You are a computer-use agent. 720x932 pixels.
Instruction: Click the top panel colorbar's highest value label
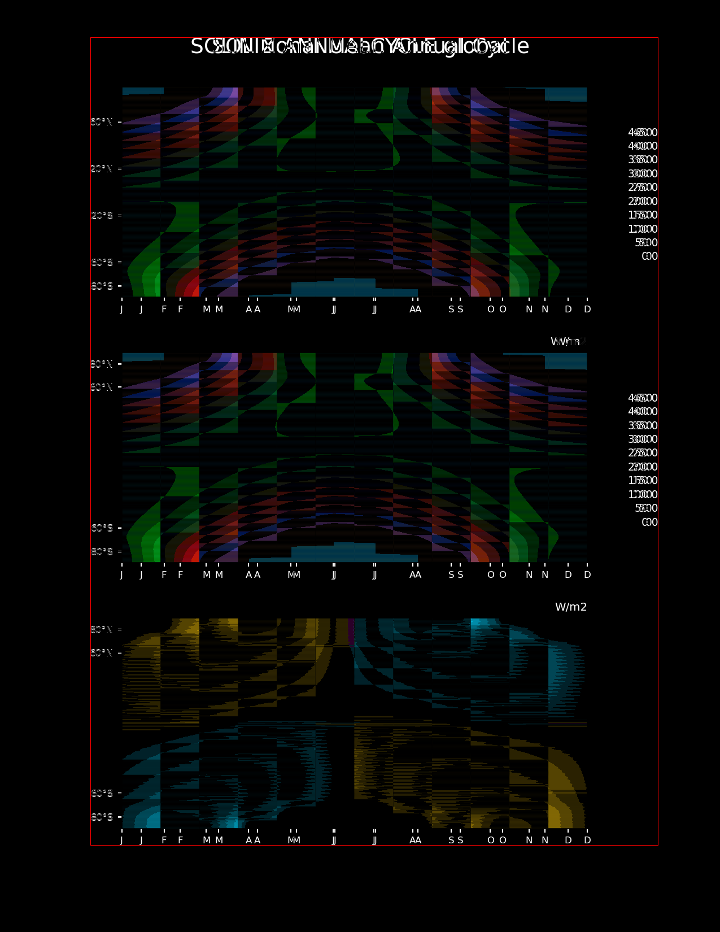pos(643,133)
